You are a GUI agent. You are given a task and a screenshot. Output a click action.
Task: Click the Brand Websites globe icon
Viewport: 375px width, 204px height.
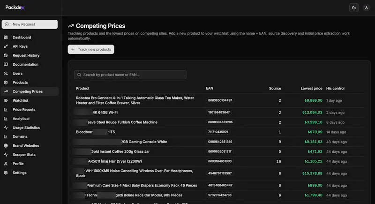click(6, 146)
